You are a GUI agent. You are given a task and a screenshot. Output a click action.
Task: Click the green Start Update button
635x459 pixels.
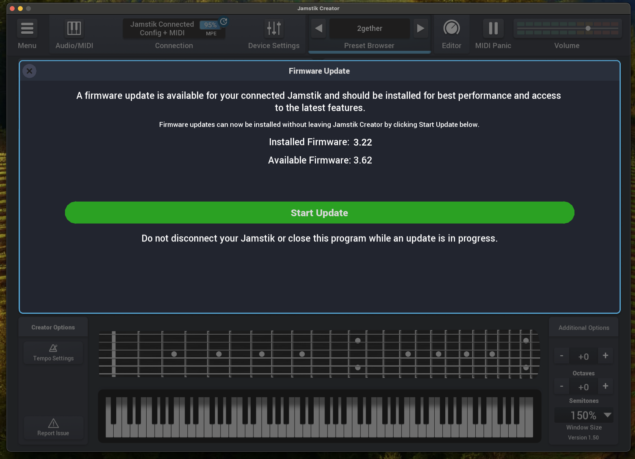(319, 213)
